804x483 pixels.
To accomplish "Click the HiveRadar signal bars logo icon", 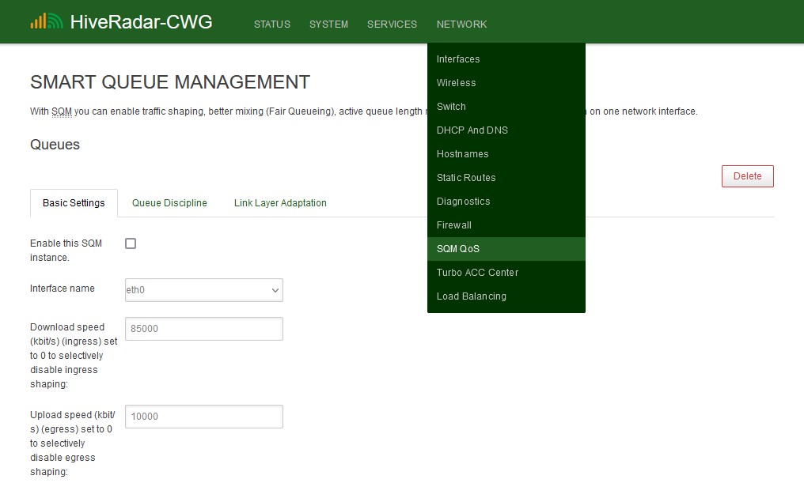I will coord(46,21).
